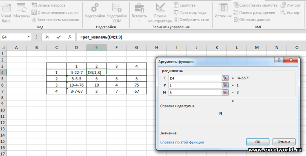Click Отмена in function dialog
This screenshot has width=306, height=156.
[x=284, y=142]
